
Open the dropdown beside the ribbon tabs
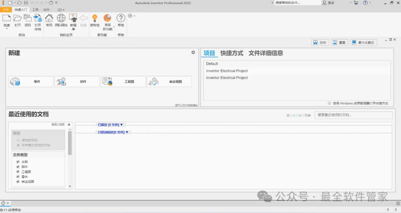click(x=61, y=10)
